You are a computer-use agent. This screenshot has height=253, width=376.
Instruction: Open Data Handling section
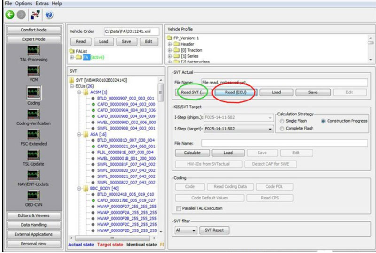(33, 225)
